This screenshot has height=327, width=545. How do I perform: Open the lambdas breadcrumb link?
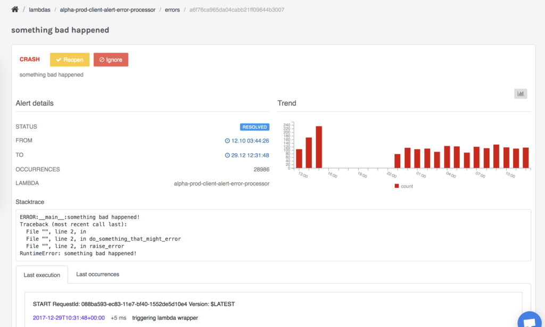(40, 9)
